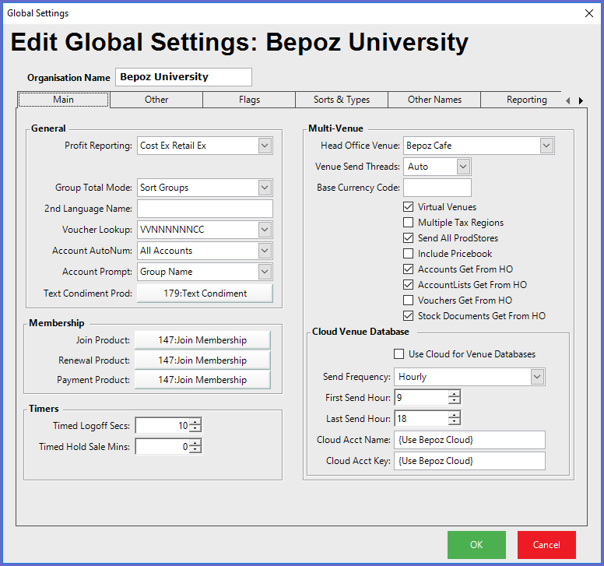Click the Last Send Hour number field
The width and height of the screenshot is (604, 566).
(422, 418)
